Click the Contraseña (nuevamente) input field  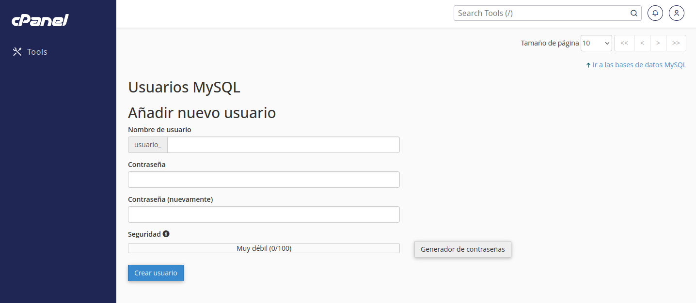pos(264,214)
